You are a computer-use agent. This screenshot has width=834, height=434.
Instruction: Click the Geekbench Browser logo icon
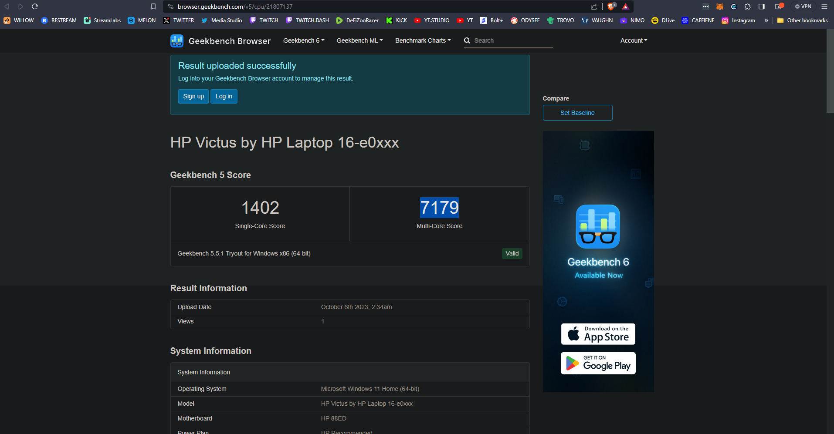click(177, 41)
